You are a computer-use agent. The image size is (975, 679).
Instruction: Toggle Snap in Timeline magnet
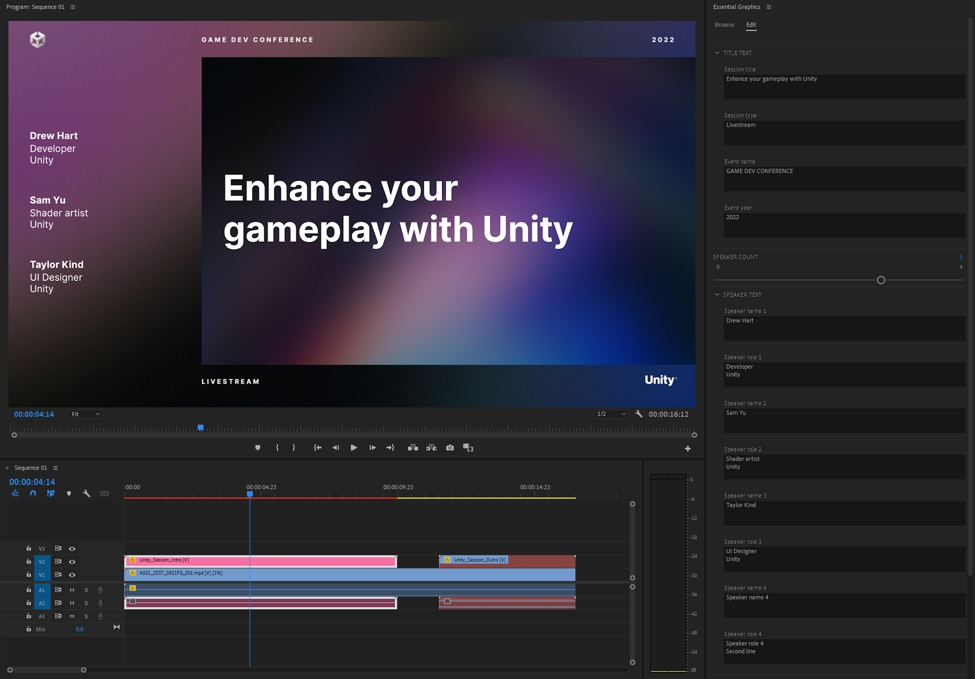point(33,493)
